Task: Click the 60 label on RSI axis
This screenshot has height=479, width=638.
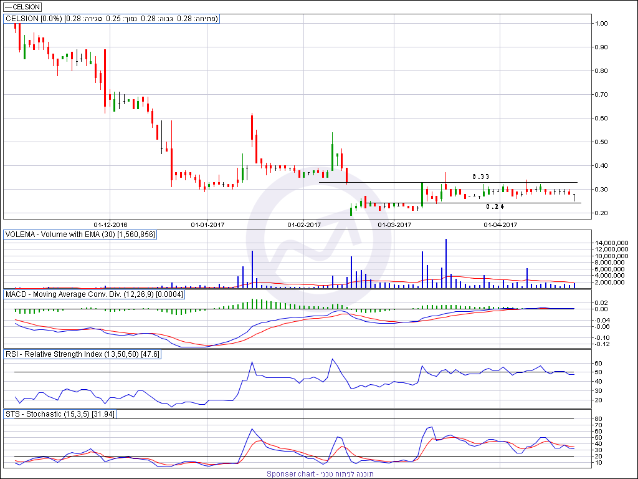Action: 599,364
